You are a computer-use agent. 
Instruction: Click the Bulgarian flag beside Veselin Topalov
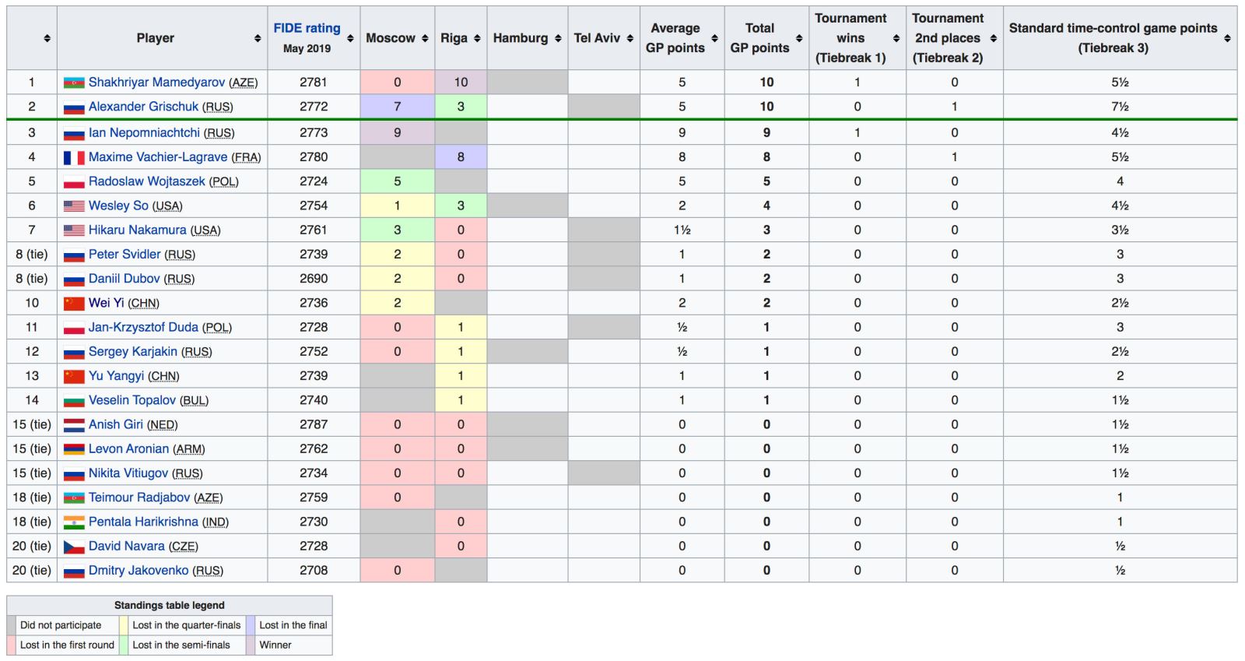tap(74, 400)
